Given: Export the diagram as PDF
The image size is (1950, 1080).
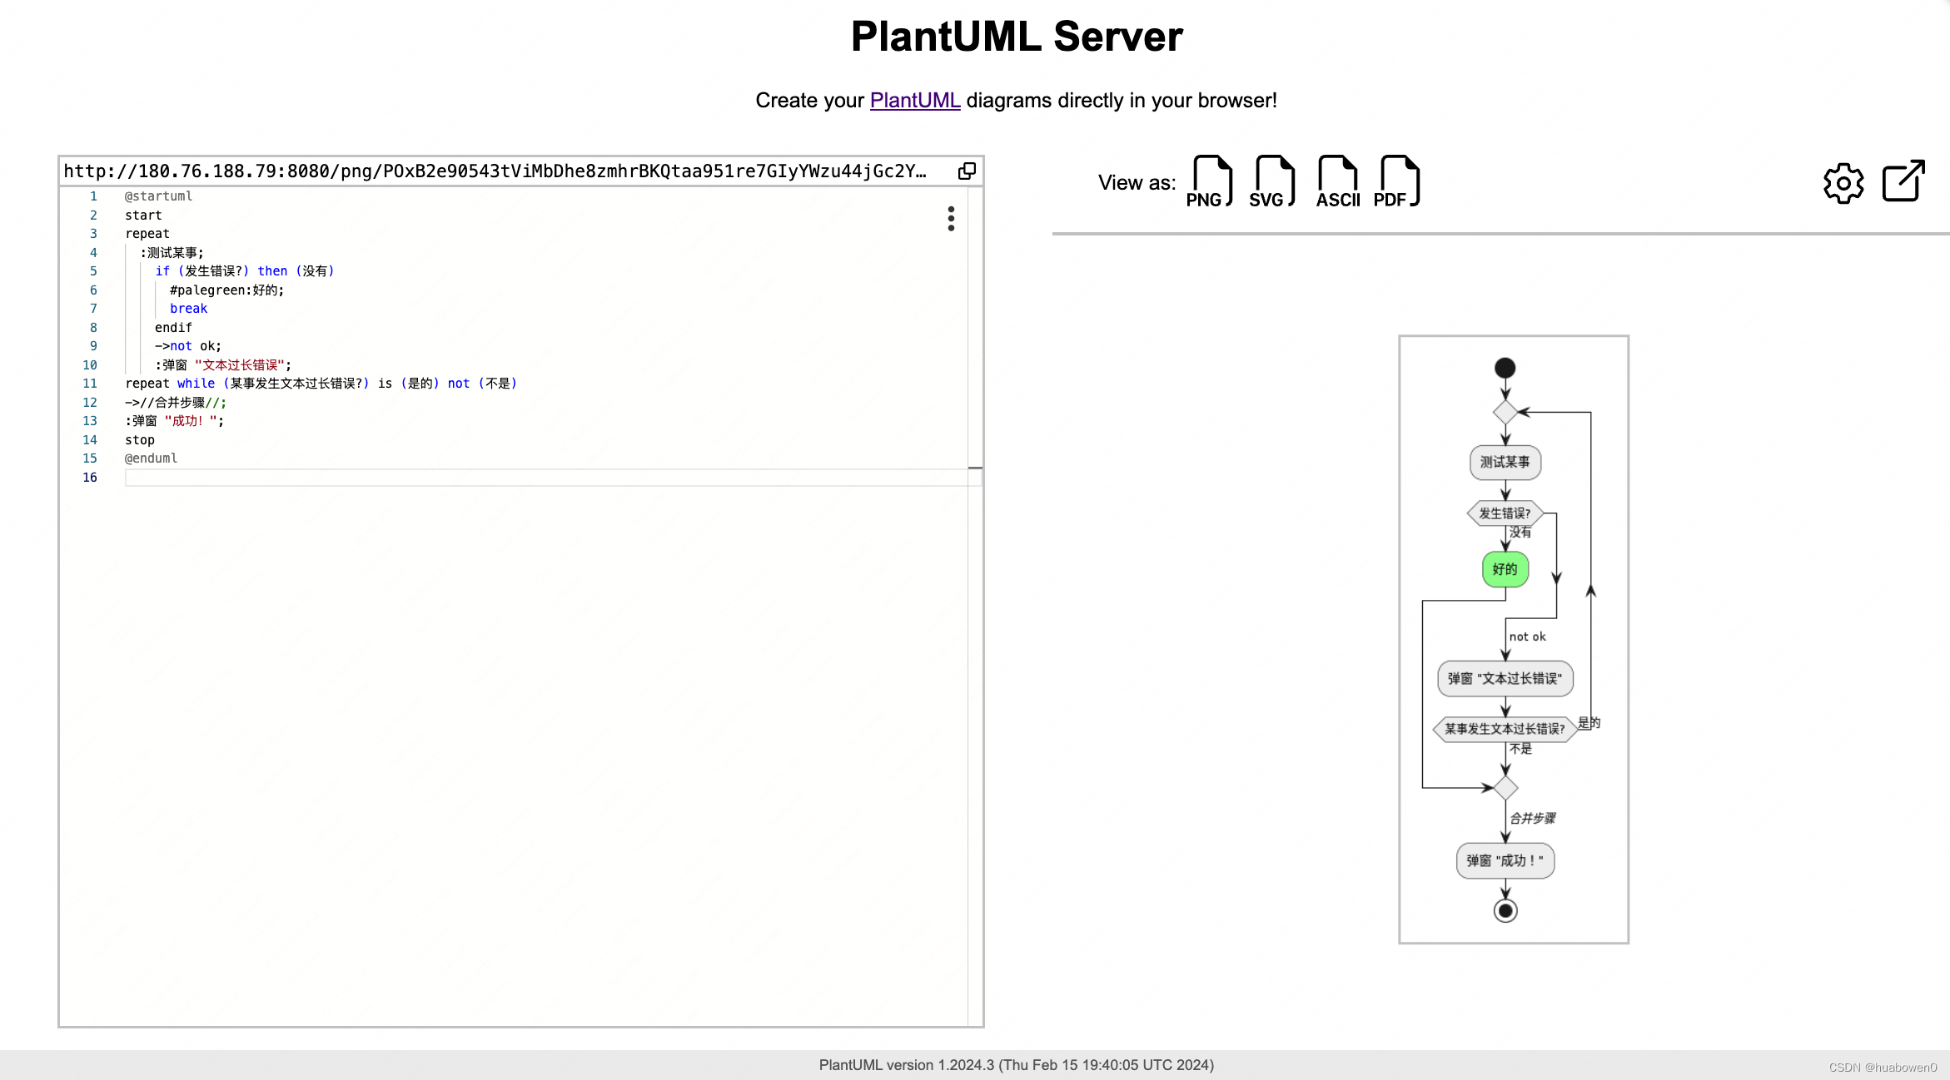Looking at the screenshot, I should click(1396, 181).
